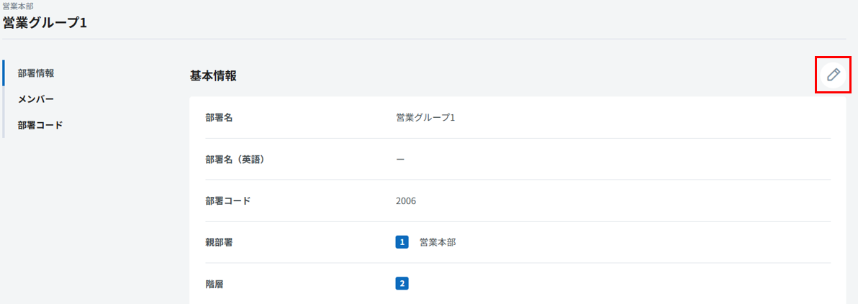Click the pencil edit icon for 基本情報
Image resolution: width=858 pixels, height=304 pixels.
pyautogui.click(x=833, y=75)
